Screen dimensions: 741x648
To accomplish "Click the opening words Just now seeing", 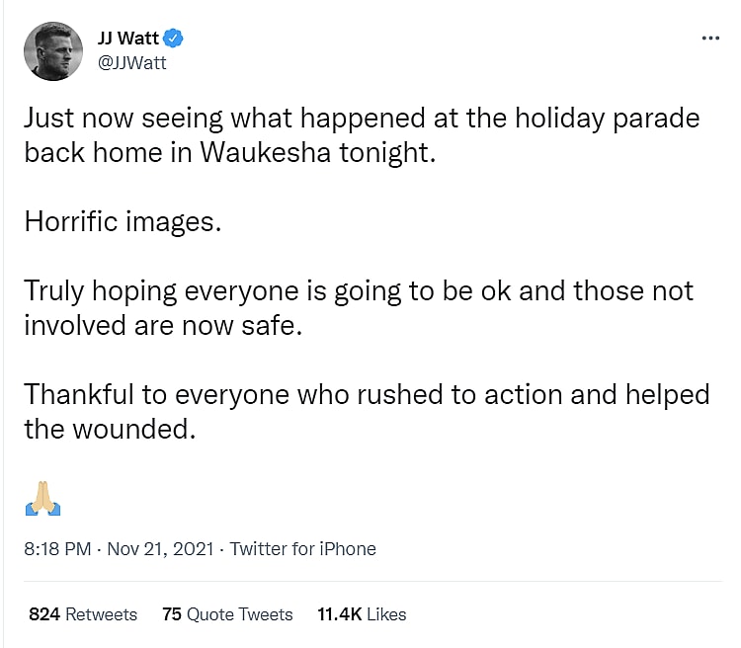I will click(x=110, y=119).
